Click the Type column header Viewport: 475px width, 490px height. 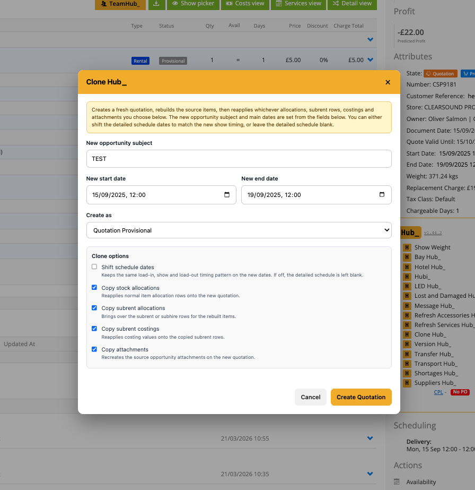coord(137,25)
